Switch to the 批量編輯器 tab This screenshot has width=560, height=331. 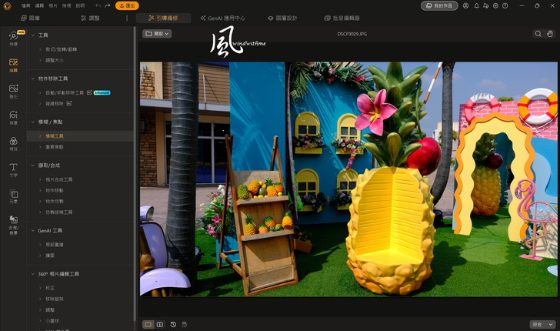tap(342, 18)
